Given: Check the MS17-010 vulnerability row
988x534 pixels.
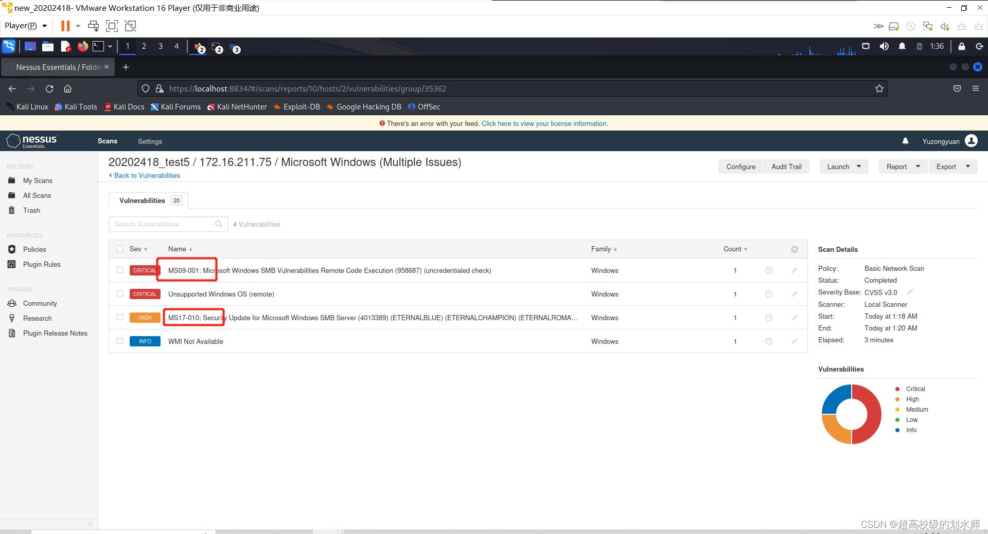Looking at the screenshot, I should click(x=120, y=317).
